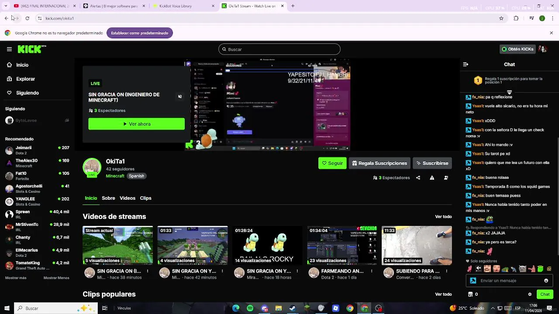This screenshot has width=559, height=314.
Task: Open TomateKing recommended channel
Action: pos(37,266)
